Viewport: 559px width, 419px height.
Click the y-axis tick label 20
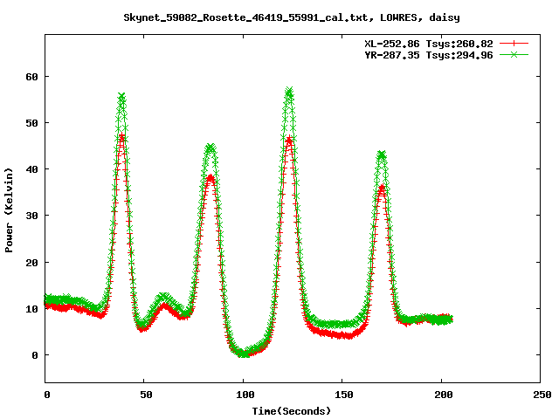(31, 263)
